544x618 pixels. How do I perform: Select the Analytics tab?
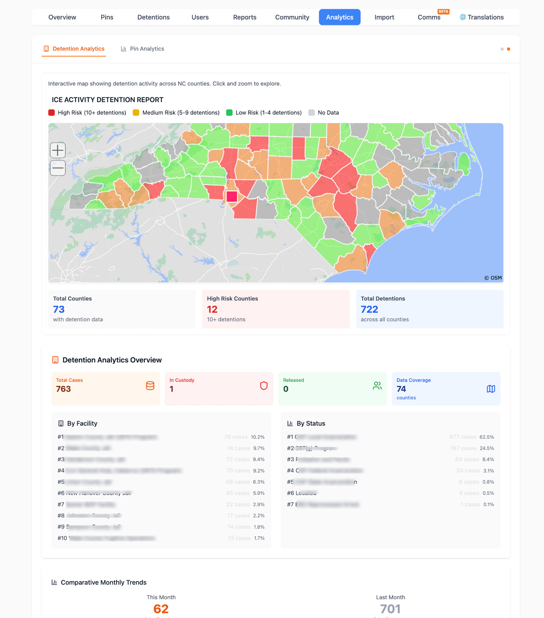pyautogui.click(x=340, y=17)
